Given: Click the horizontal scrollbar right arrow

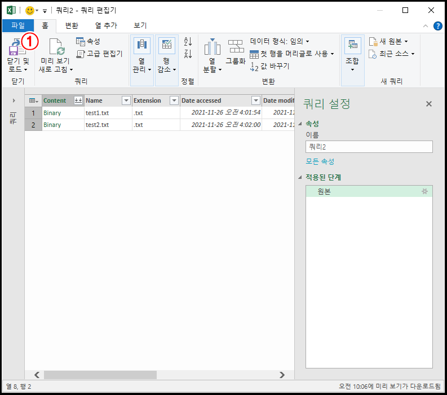Looking at the screenshot, I should point(282,375).
